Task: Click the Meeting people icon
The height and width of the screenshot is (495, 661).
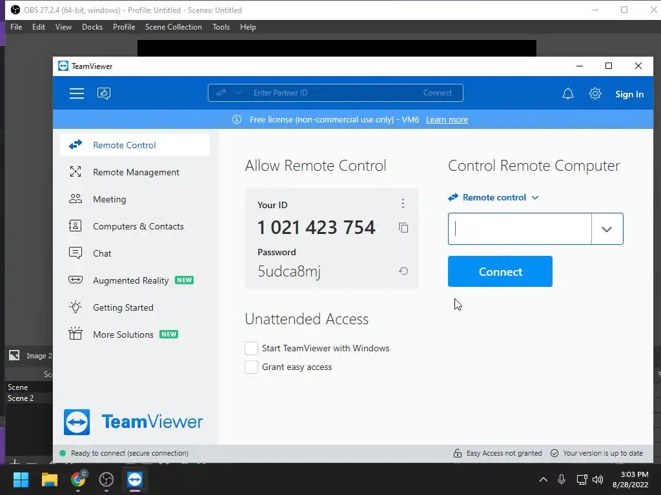Action: coord(76,199)
